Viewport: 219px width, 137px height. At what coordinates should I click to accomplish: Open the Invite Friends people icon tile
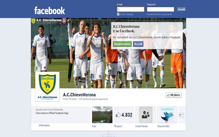[x=145, y=115]
